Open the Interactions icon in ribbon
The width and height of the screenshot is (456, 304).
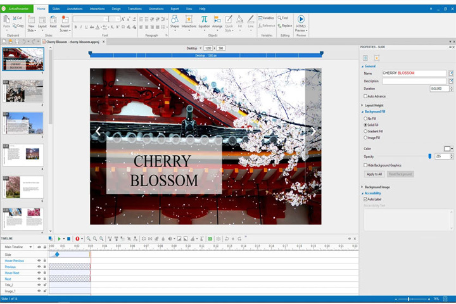click(x=189, y=20)
